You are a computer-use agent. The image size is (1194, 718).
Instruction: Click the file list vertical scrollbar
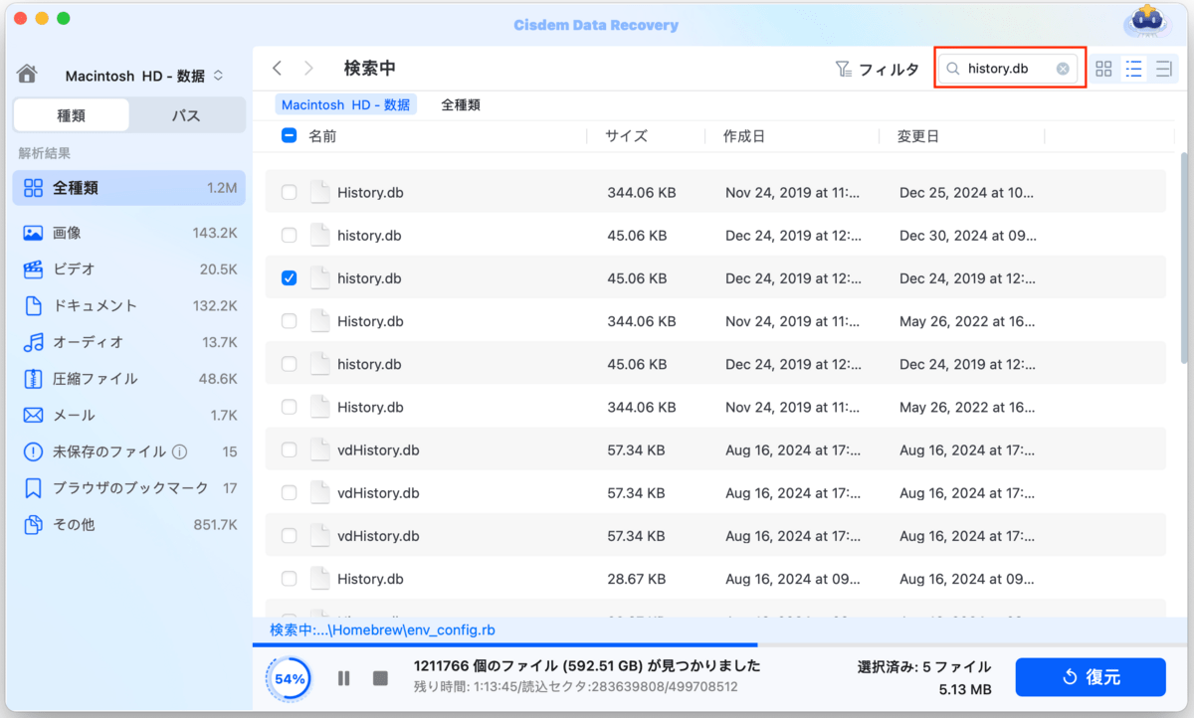[x=1183, y=257]
